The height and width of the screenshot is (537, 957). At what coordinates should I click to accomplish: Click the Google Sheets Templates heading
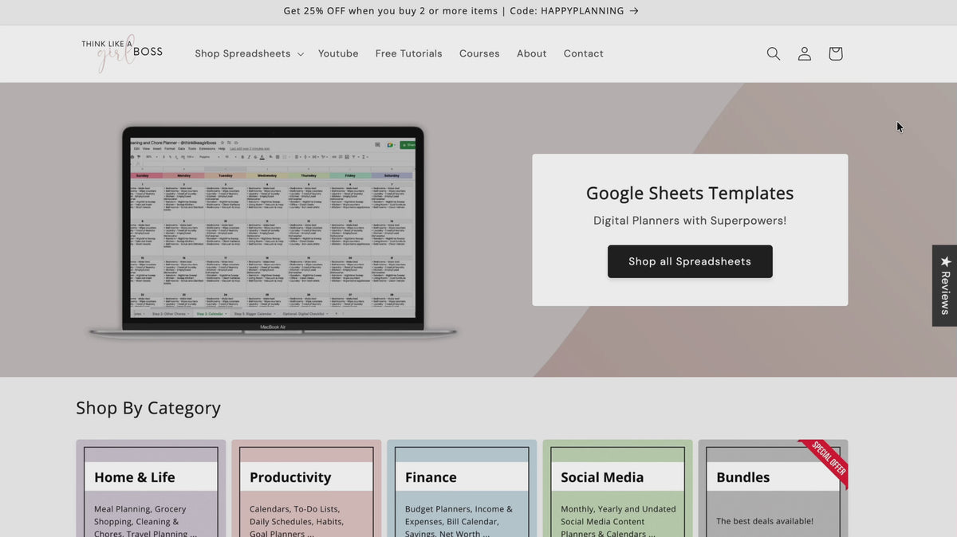tap(690, 193)
